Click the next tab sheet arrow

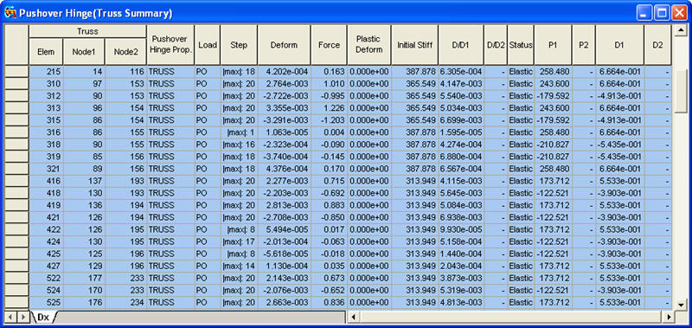[22, 317]
